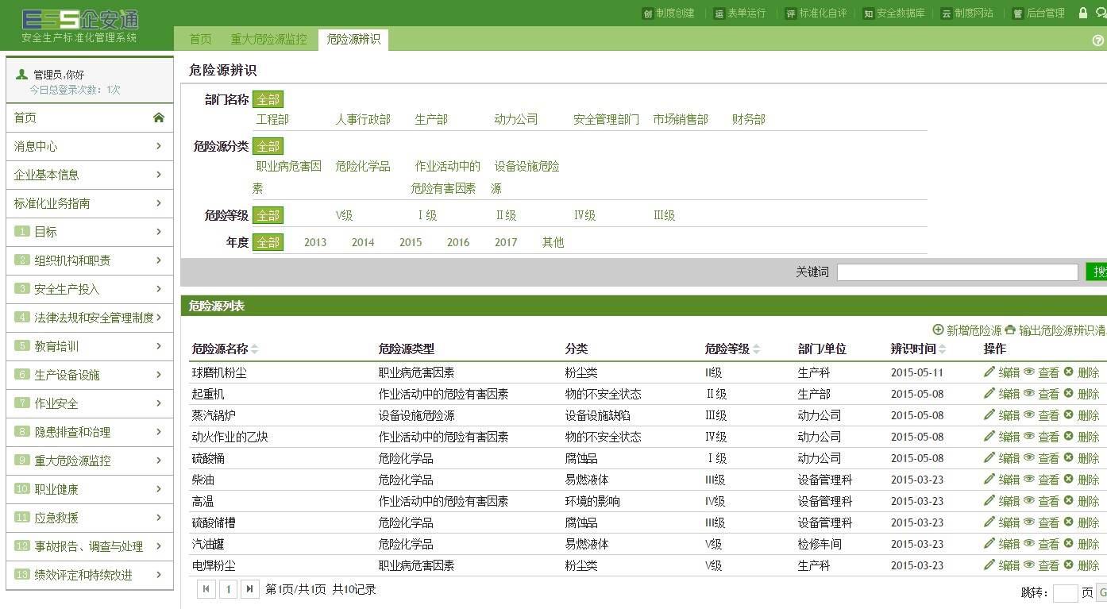Click the eye view icon for 柴油
1107x609 pixels.
click(x=1028, y=479)
